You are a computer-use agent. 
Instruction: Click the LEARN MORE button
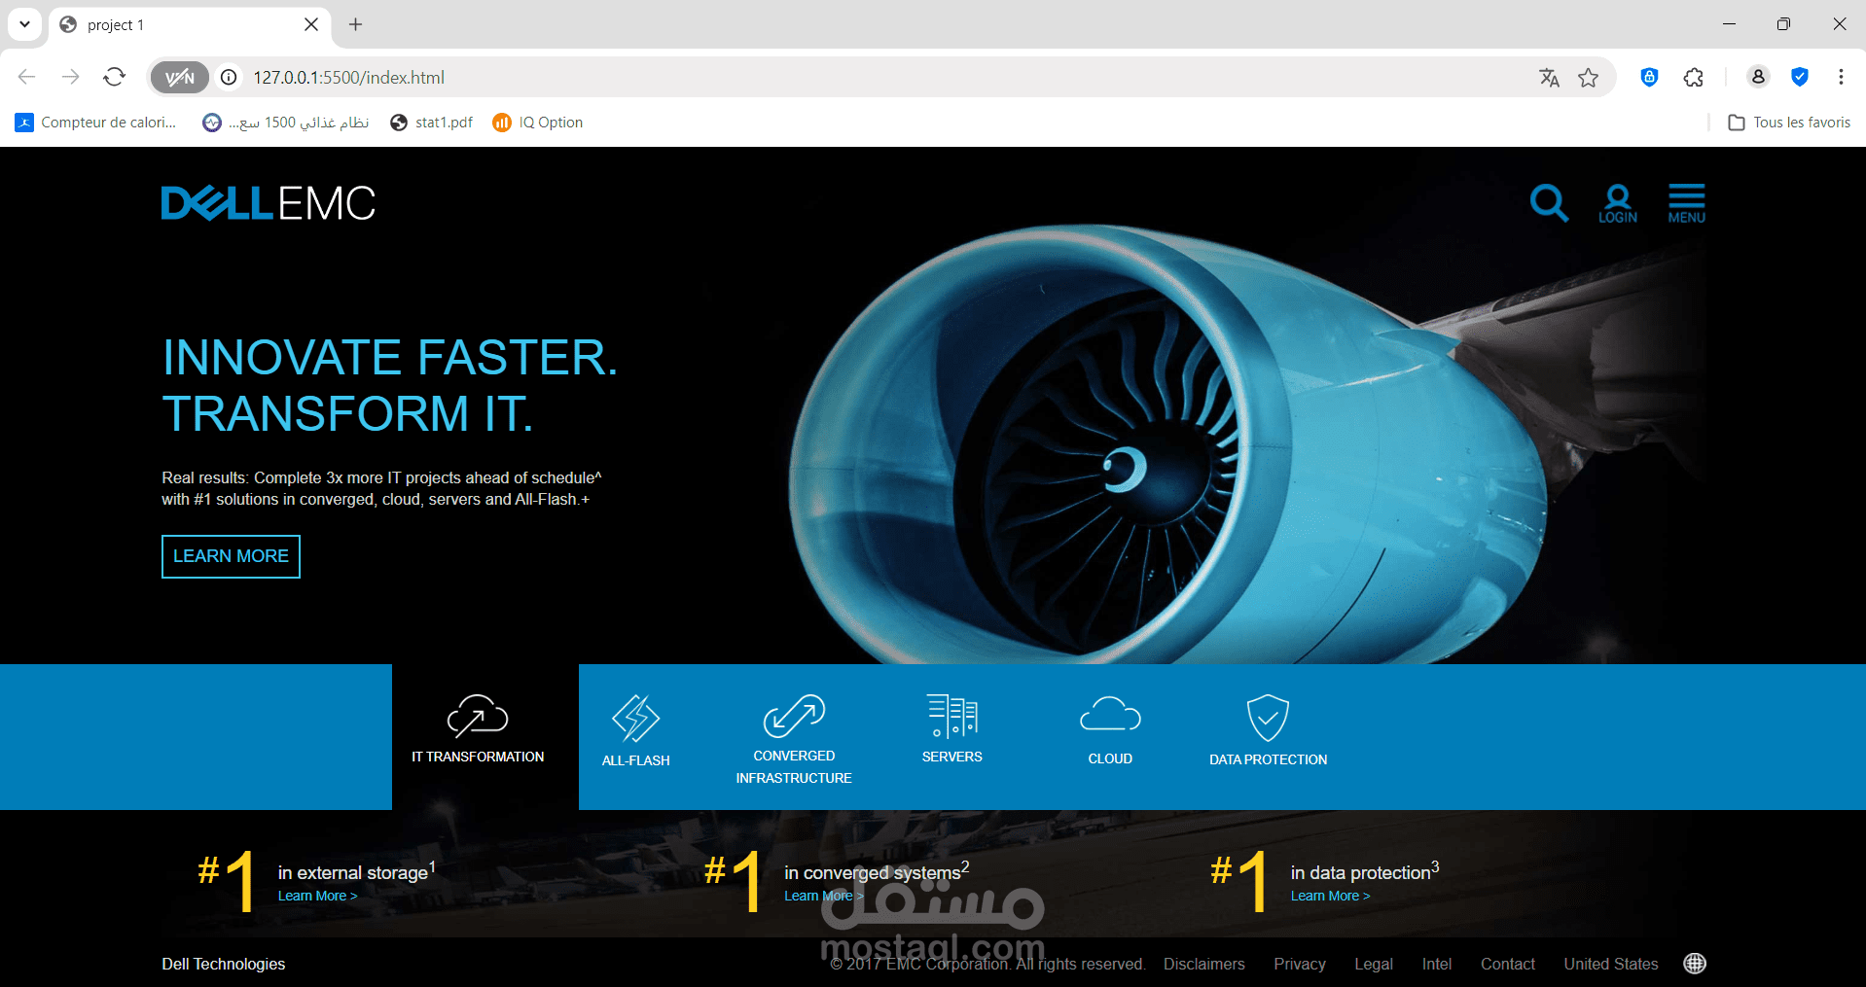231,556
